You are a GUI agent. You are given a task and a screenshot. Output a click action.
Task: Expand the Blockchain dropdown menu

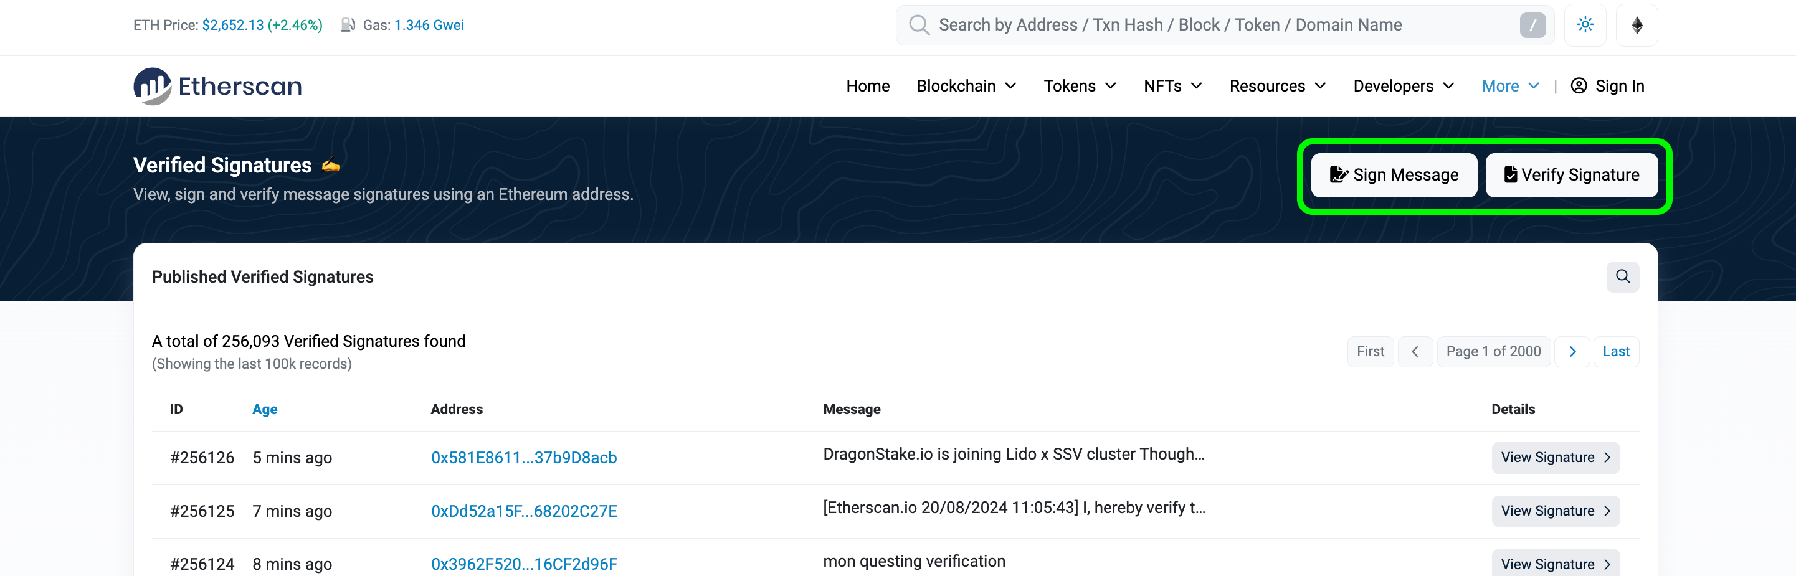[966, 86]
